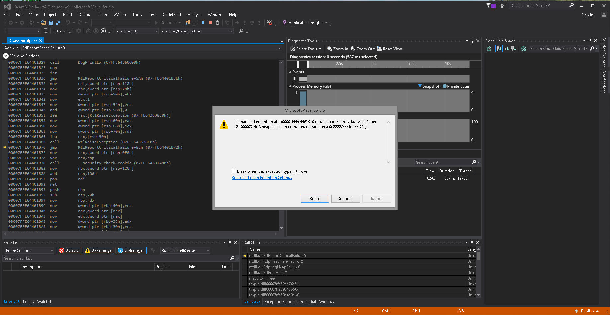Open Build + IntelliSense dropdown
This screenshot has height=315, width=610.
(185, 250)
